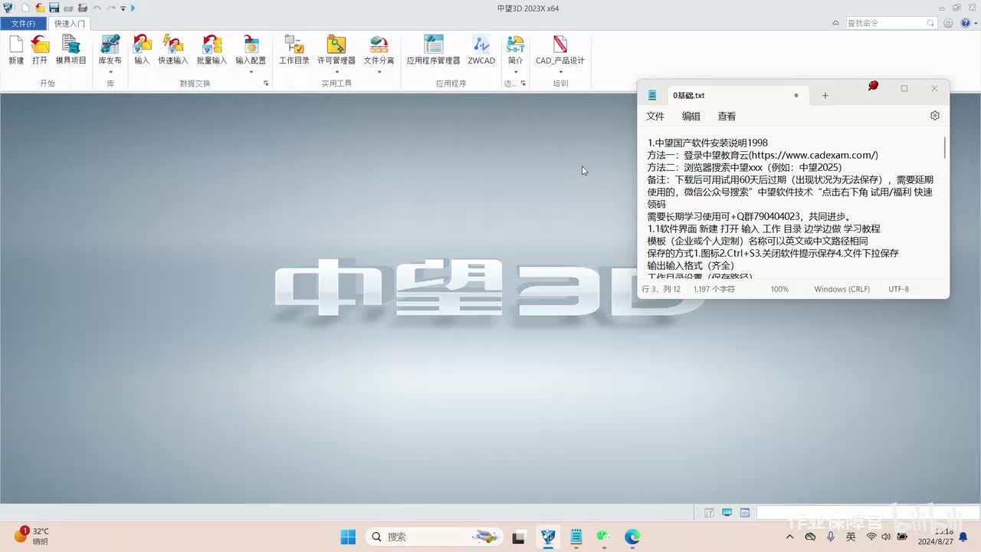Open quick access toolbar customize dropdown
Viewport: 981px width, 552px height.
[123, 8]
